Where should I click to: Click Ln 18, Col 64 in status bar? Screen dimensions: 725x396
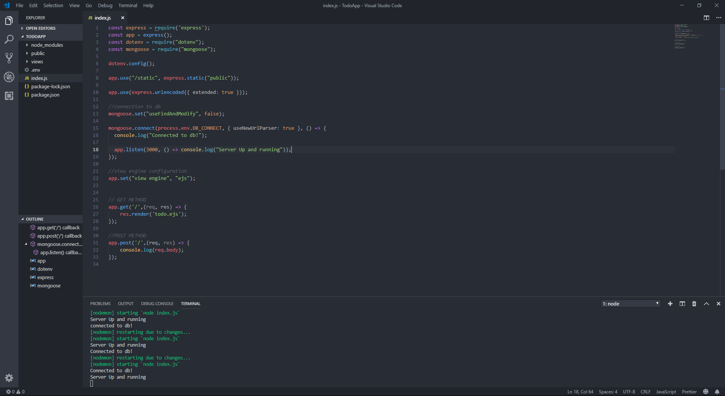pyautogui.click(x=580, y=391)
